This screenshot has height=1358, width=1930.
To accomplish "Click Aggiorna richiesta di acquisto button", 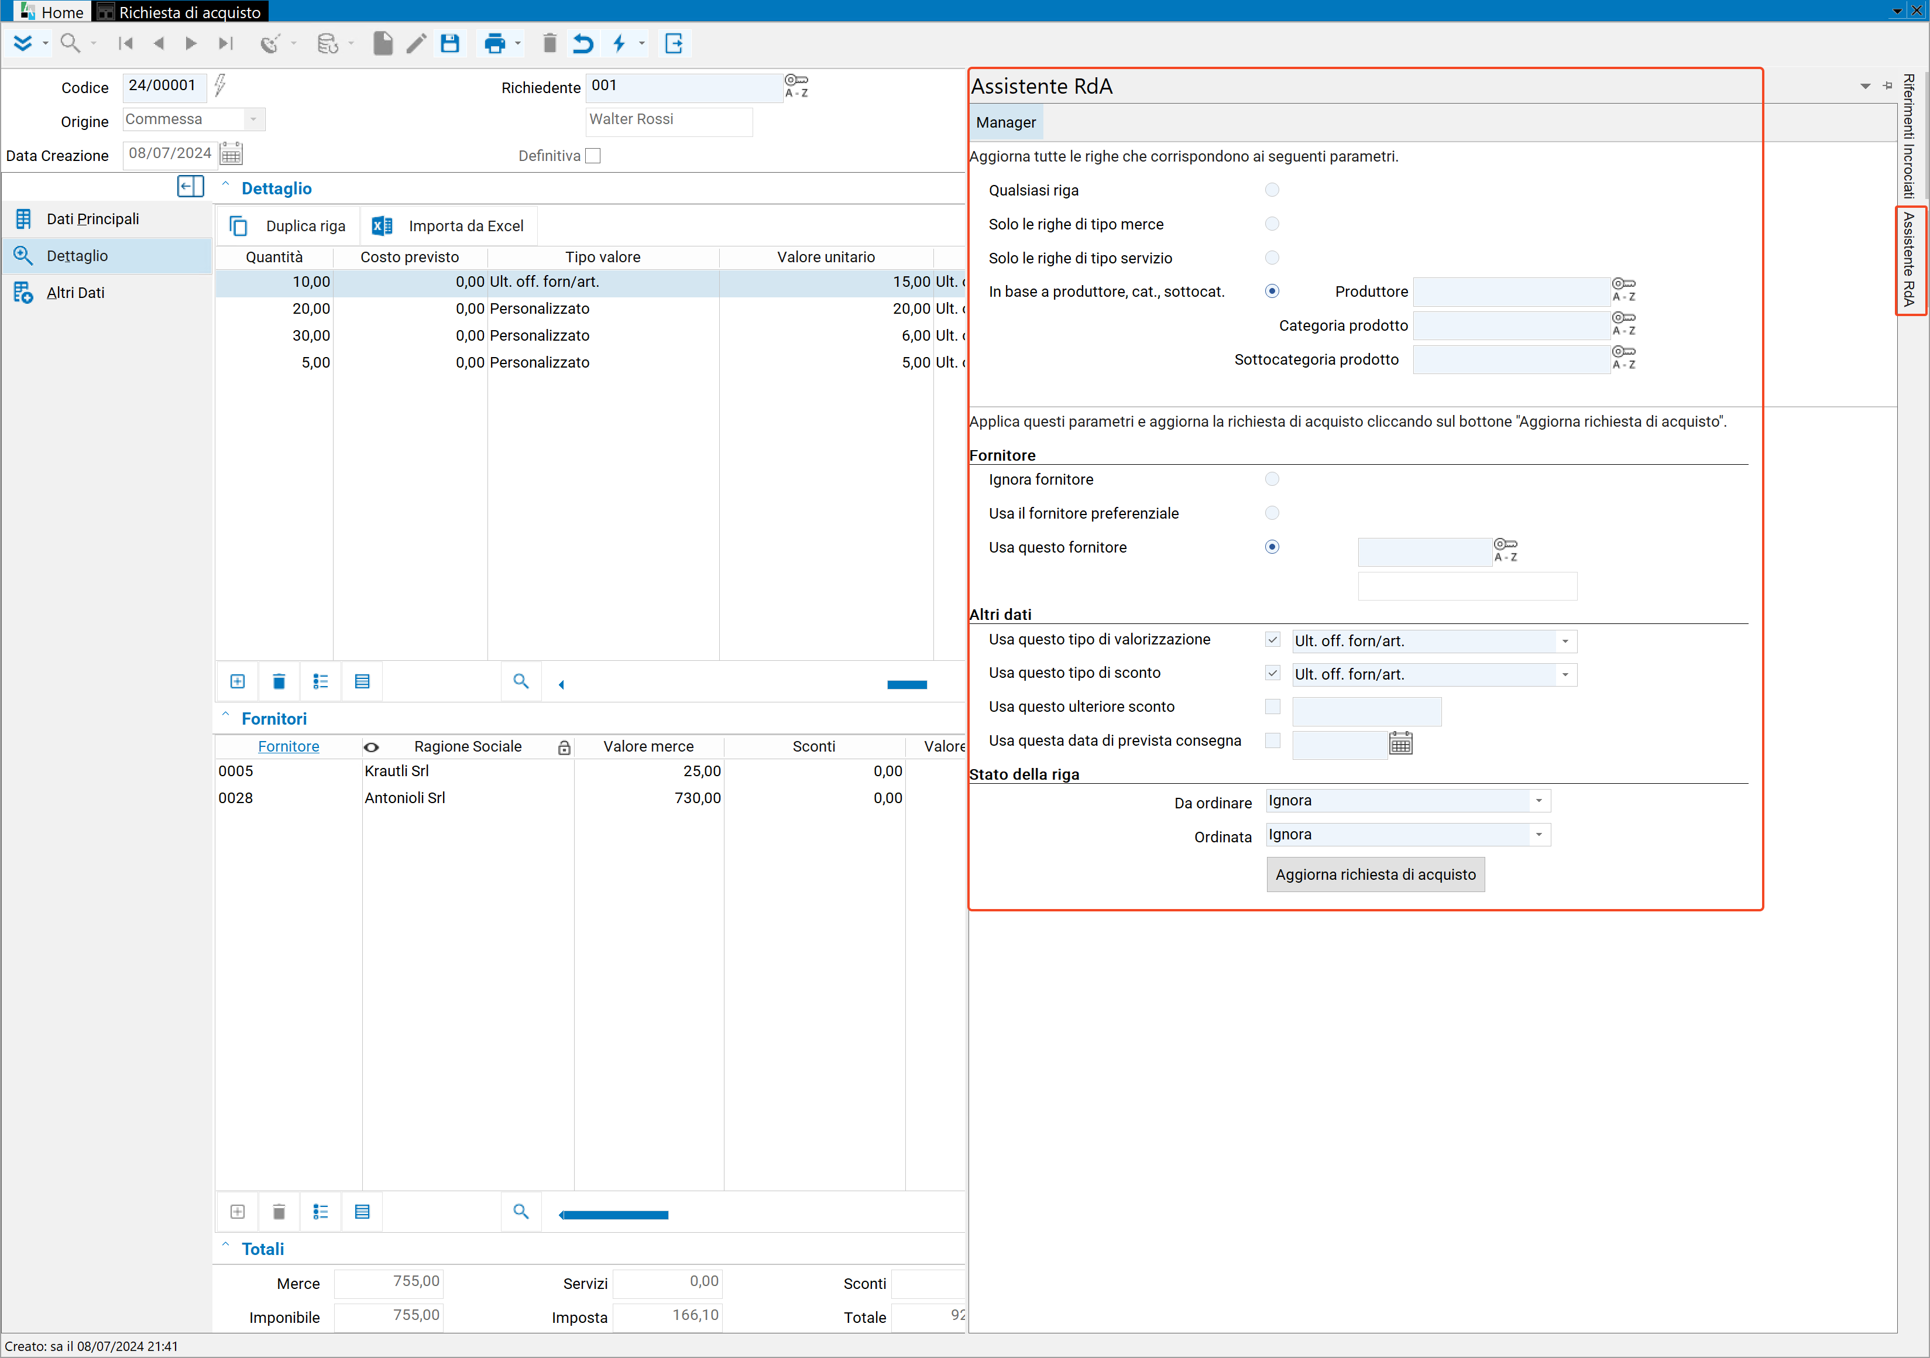I will 1375,875.
